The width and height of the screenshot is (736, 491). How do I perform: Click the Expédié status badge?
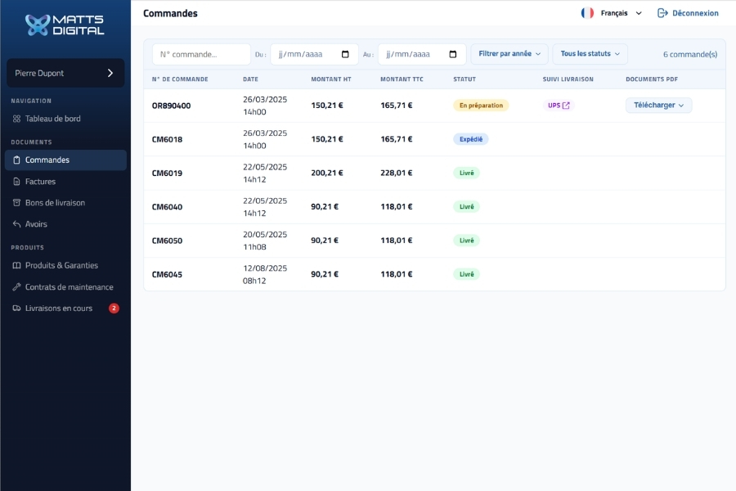tap(471, 140)
